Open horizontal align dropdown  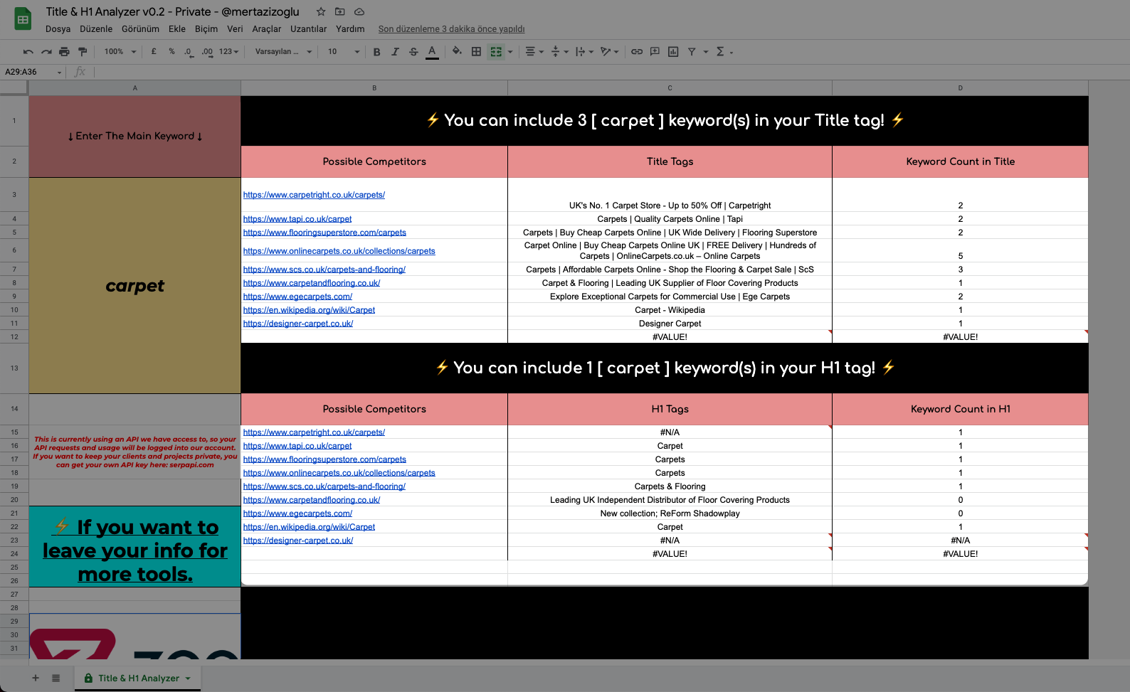coord(534,51)
